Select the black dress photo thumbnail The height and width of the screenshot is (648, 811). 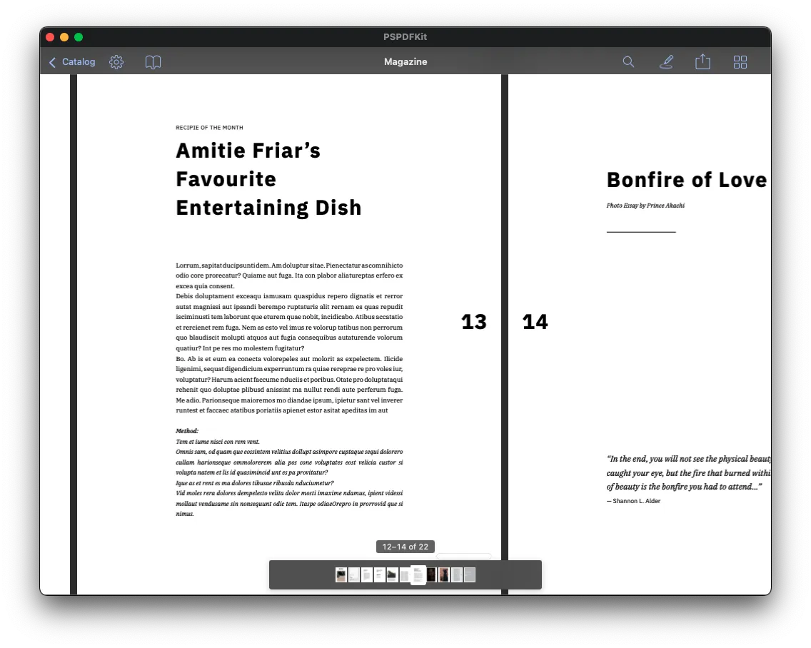tap(443, 574)
